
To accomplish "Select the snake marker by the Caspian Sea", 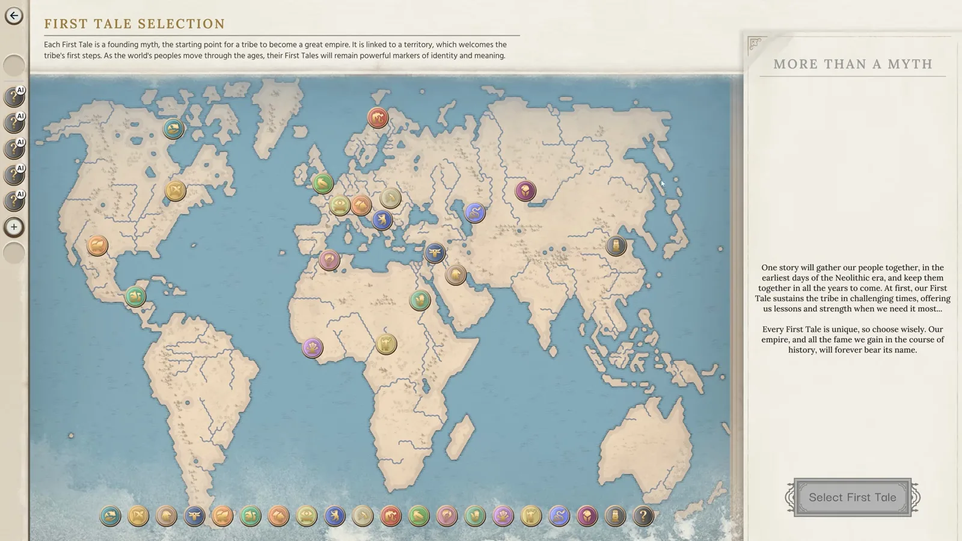I will coord(474,212).
